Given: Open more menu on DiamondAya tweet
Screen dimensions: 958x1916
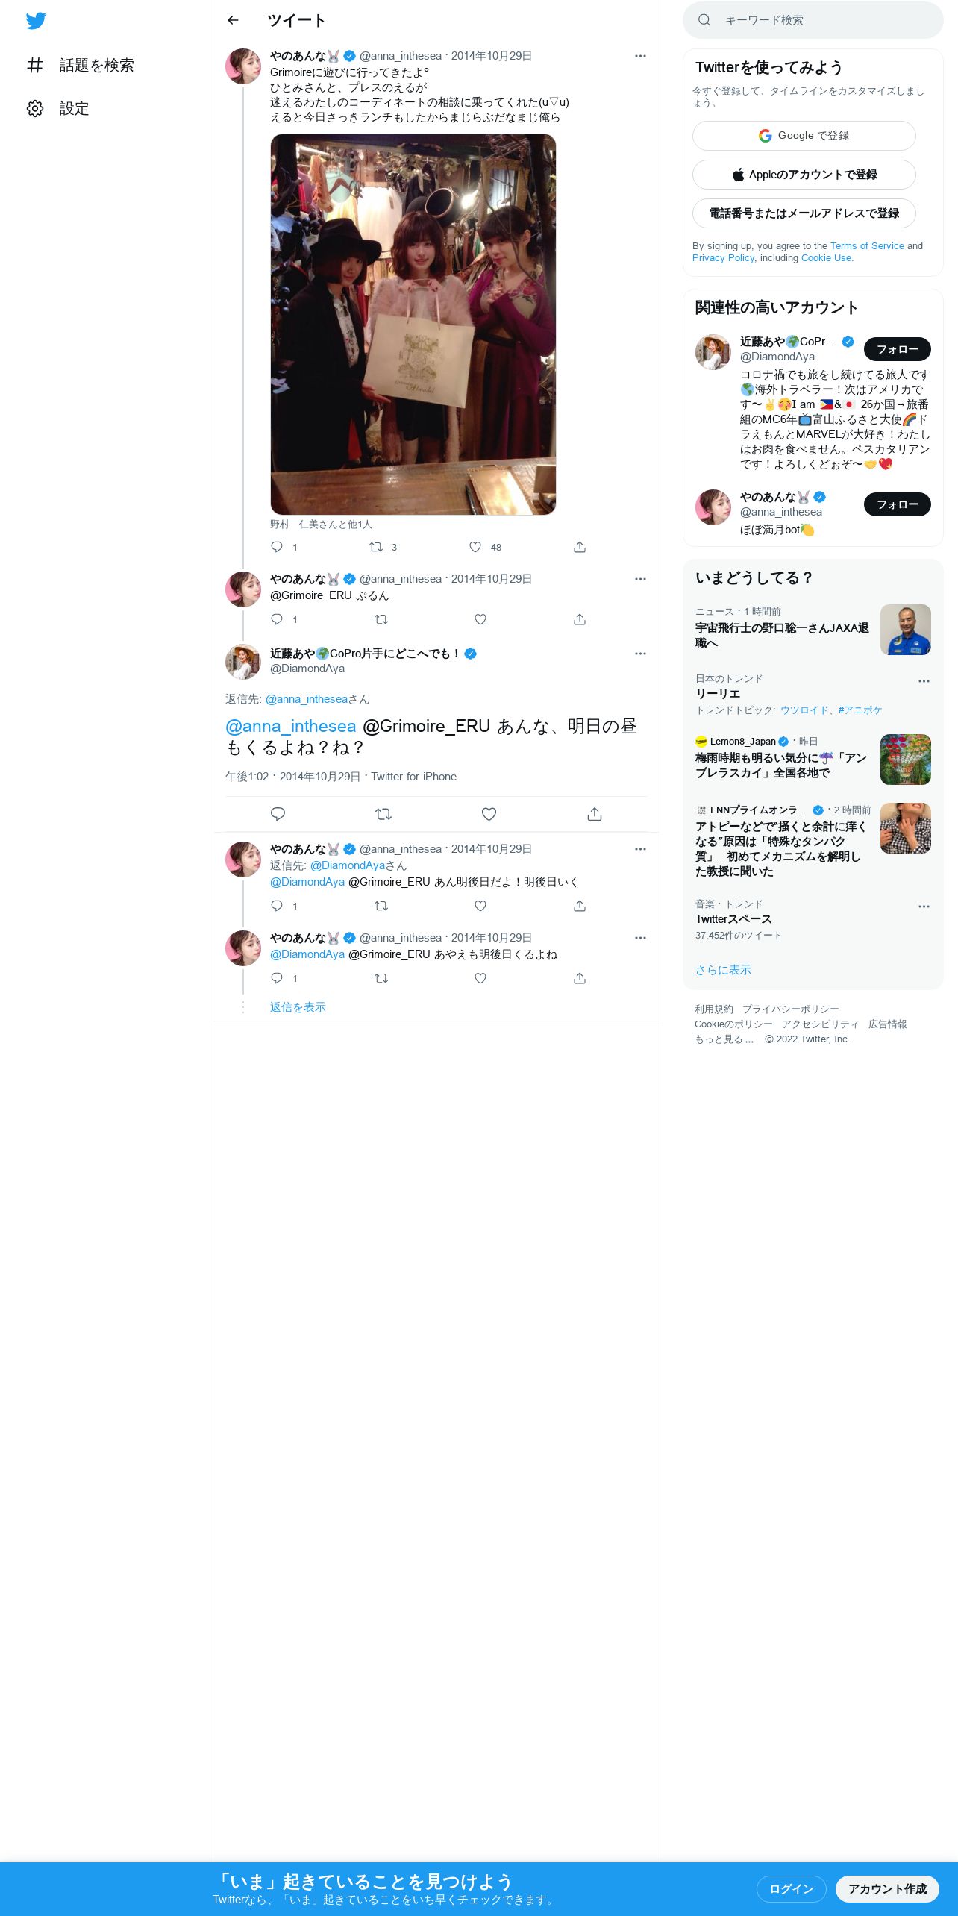Looking at the screenshot, I should pyautogui.click(x=640, y=654).
